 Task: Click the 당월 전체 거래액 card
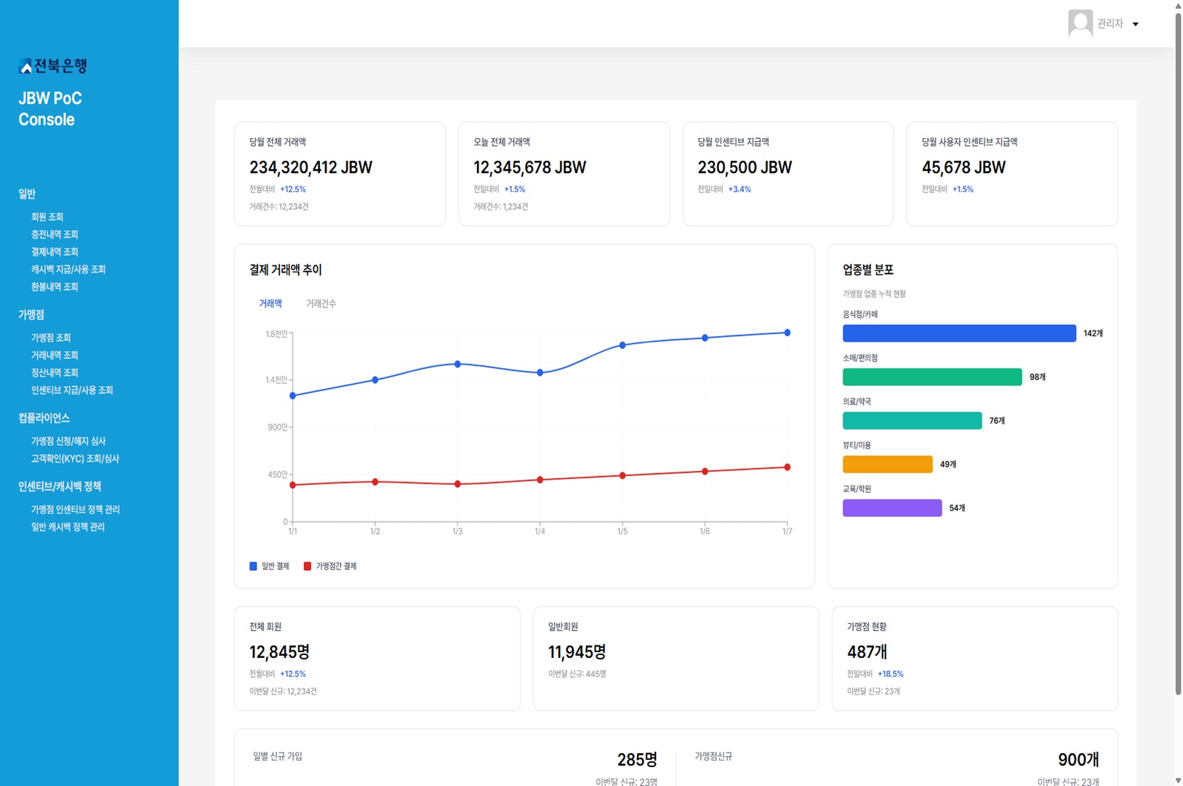coord(340,174)
